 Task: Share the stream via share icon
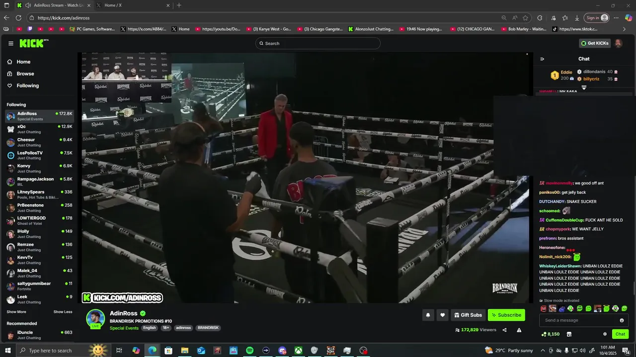[504, 330]
